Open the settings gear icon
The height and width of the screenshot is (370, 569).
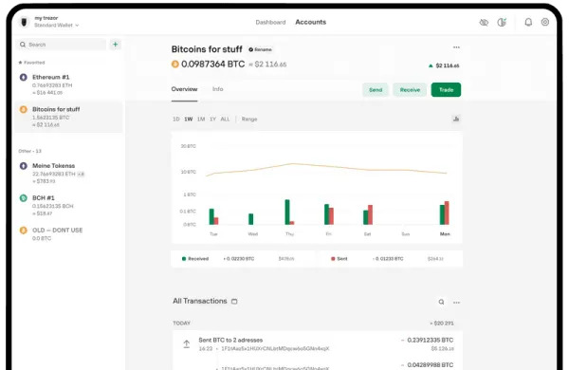coord(545,22)
